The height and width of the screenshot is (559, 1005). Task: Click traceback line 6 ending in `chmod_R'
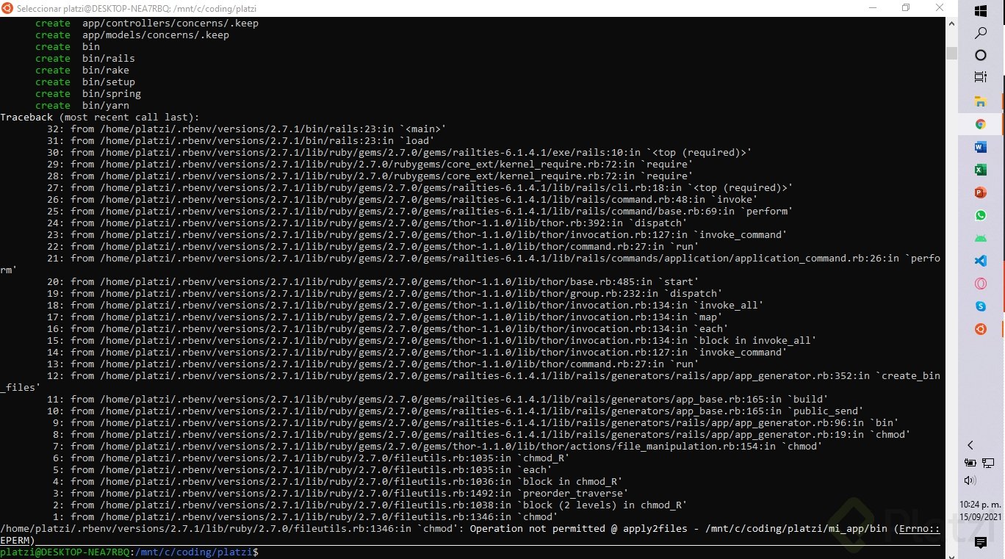point(311,458)
